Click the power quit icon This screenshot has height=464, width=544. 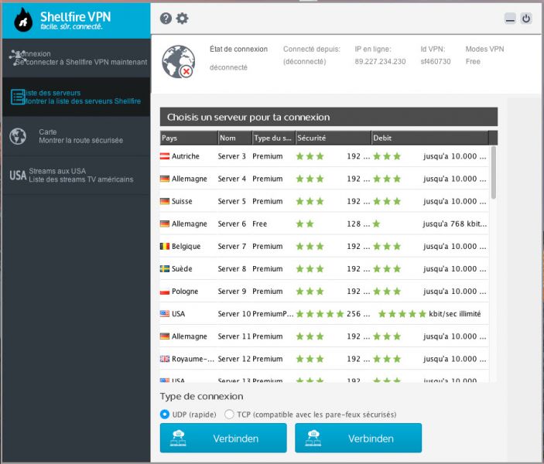(x=526, y=19)
